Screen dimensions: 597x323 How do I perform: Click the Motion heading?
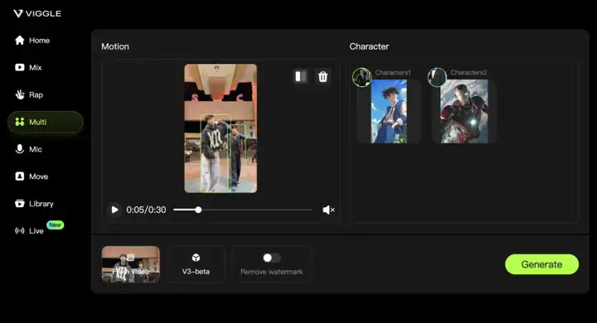115,46
